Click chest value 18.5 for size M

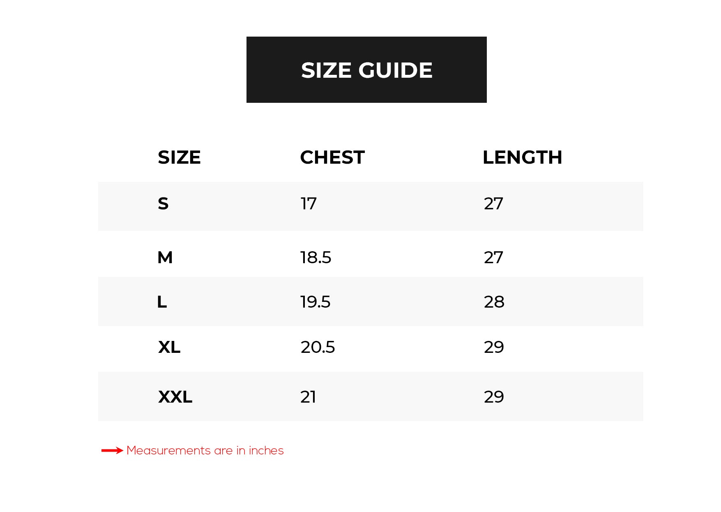[316, 257]
